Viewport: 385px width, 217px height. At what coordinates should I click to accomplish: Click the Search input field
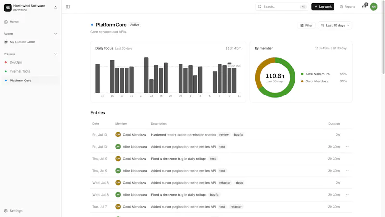(282, 7)
